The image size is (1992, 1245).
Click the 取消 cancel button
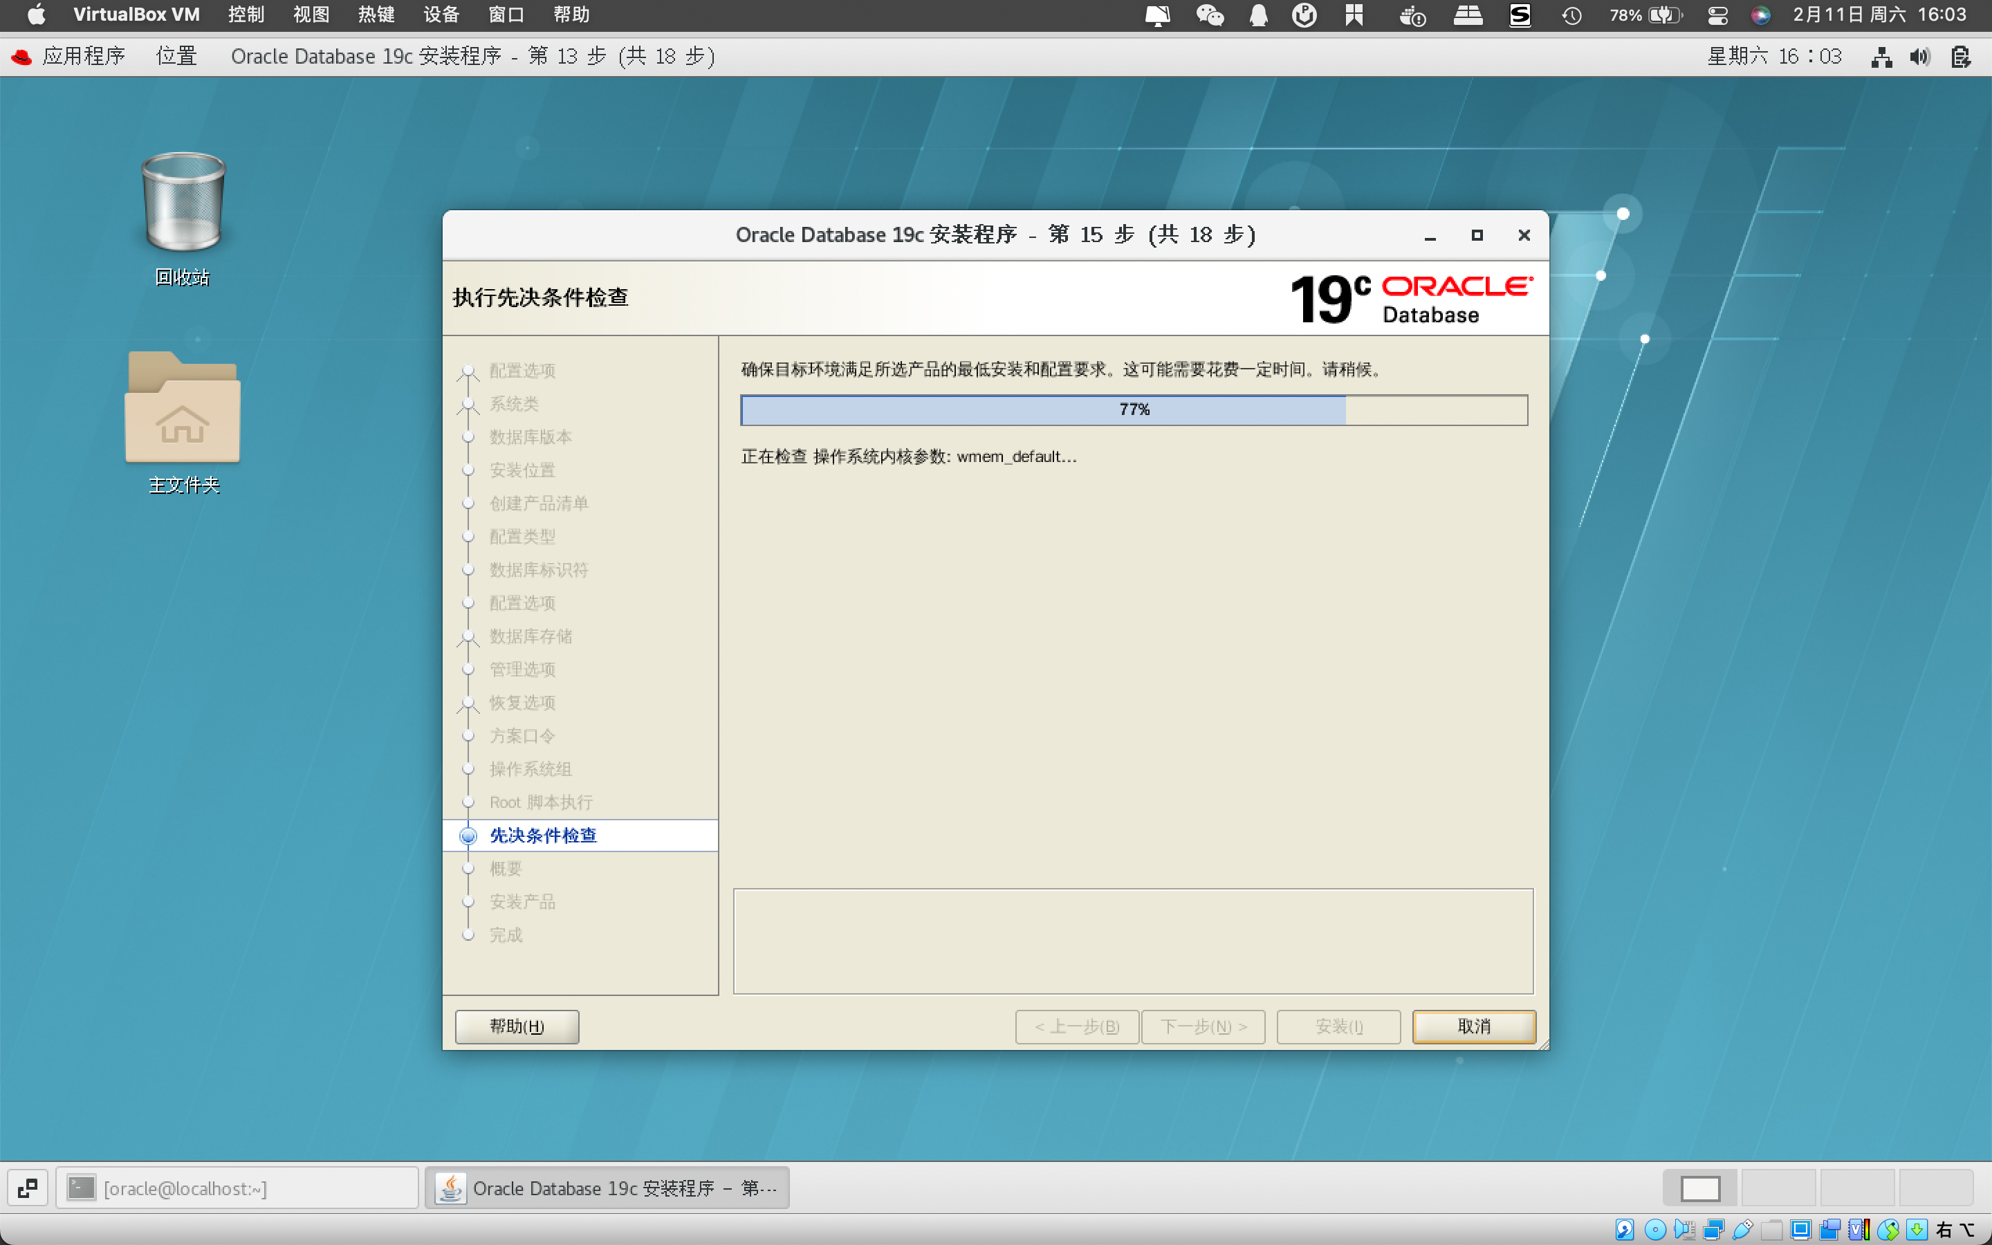coord(1474,1026)
